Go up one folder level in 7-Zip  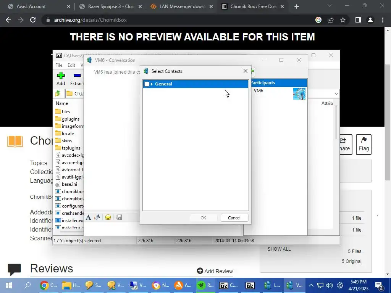click(x=58, y=93)
